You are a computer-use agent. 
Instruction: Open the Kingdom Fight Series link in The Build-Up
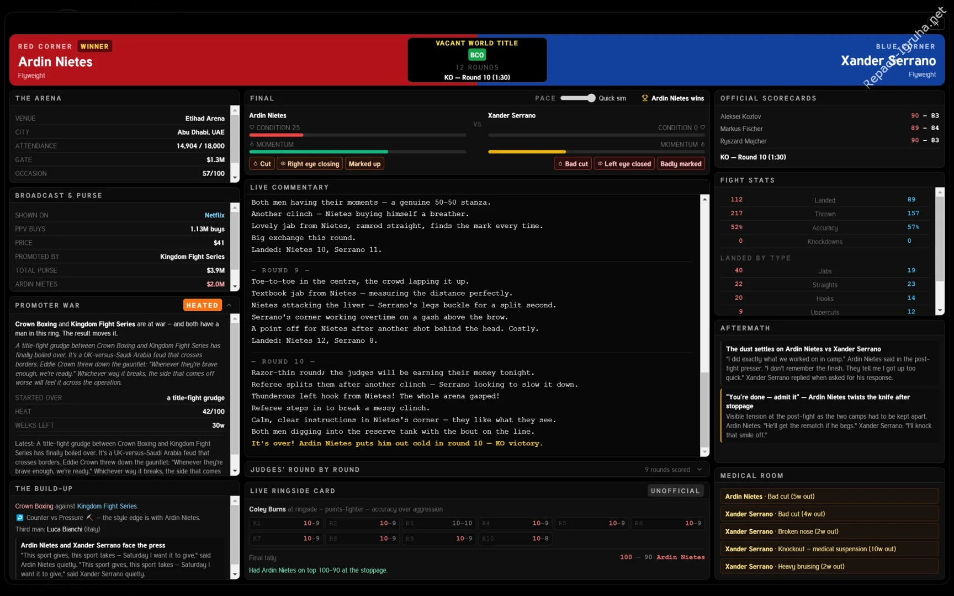click(x=107, y=506)
